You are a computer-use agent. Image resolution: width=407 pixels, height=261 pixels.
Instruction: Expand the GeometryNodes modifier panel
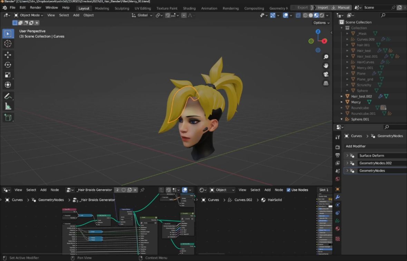pos(347,171)
